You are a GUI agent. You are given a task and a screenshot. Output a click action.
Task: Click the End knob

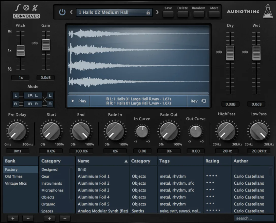click(x=81, y=131)
